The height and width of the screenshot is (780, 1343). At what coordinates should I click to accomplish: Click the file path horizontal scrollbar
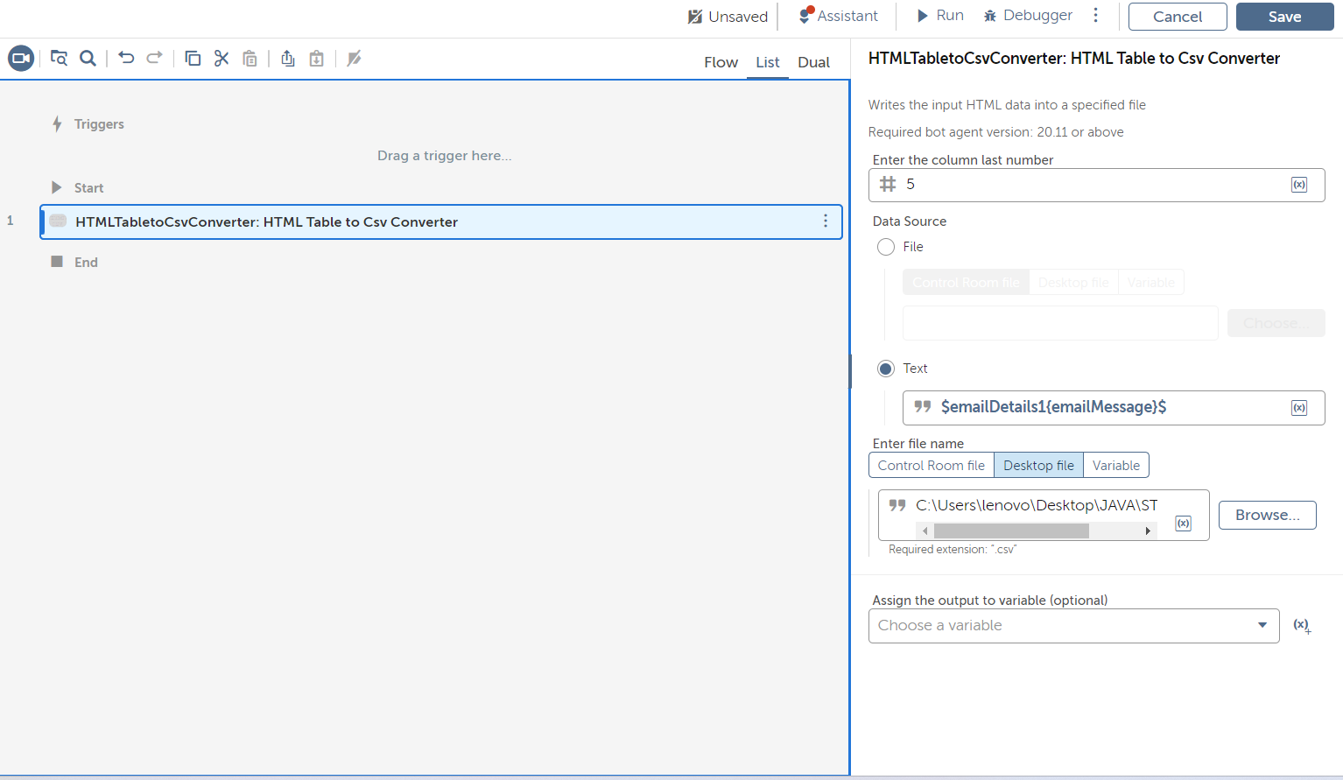pyautogui.click(x=1011, y=531)
